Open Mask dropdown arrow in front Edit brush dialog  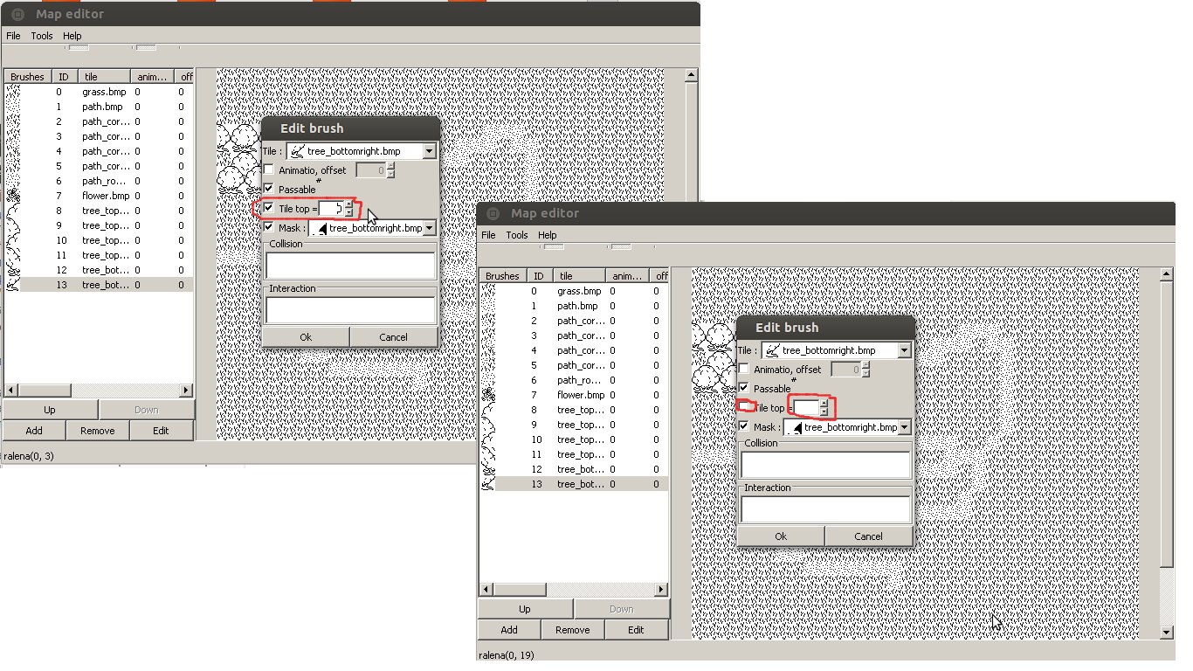coord(904,427)
